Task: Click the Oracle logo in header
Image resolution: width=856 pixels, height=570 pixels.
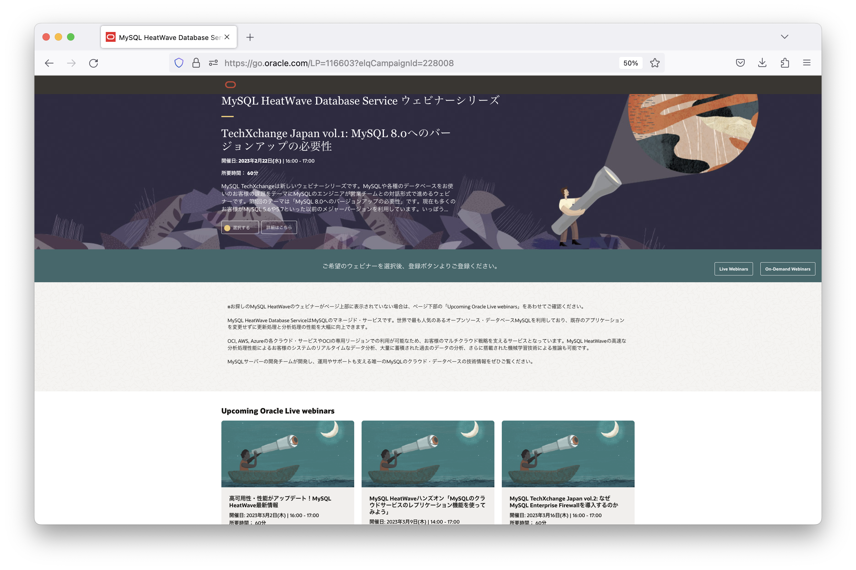Action: pos(230,85)
